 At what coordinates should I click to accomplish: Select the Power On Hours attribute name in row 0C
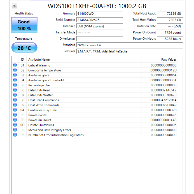40,120
